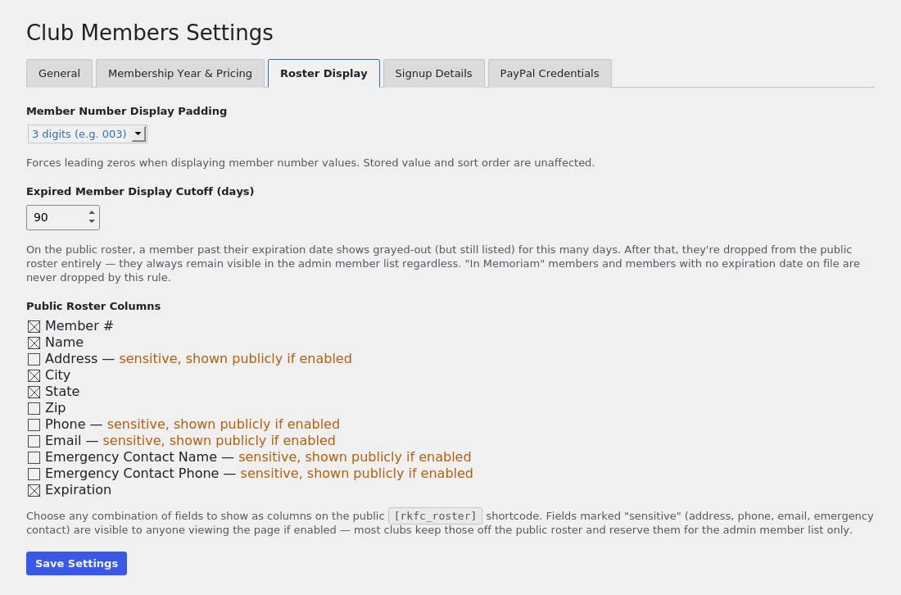
Task: Disable the City column checkbox
Action: click(34, 376)
